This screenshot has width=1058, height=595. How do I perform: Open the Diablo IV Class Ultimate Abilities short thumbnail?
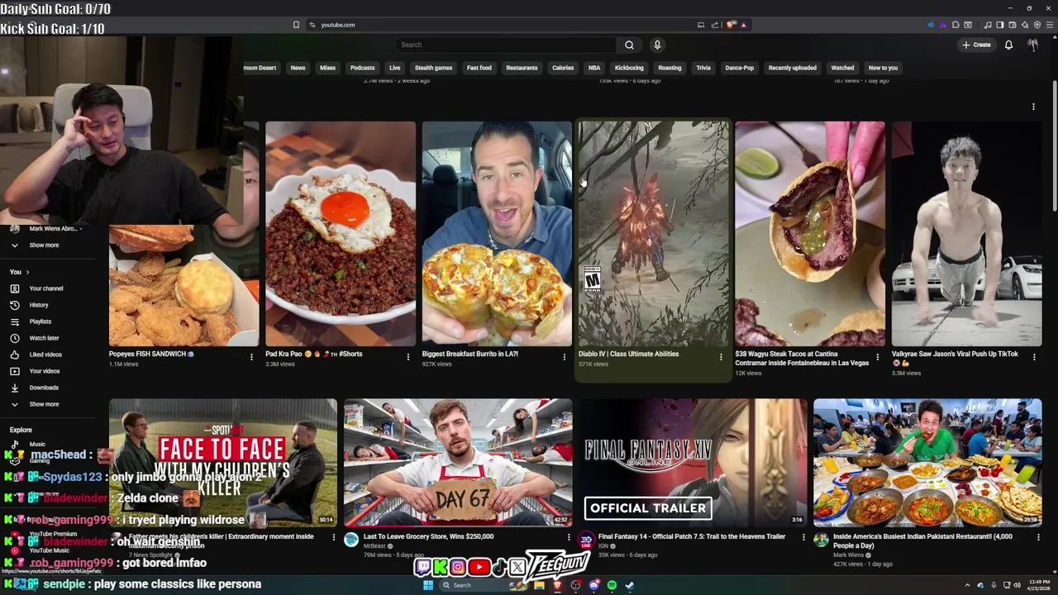(x=653, y=234)
